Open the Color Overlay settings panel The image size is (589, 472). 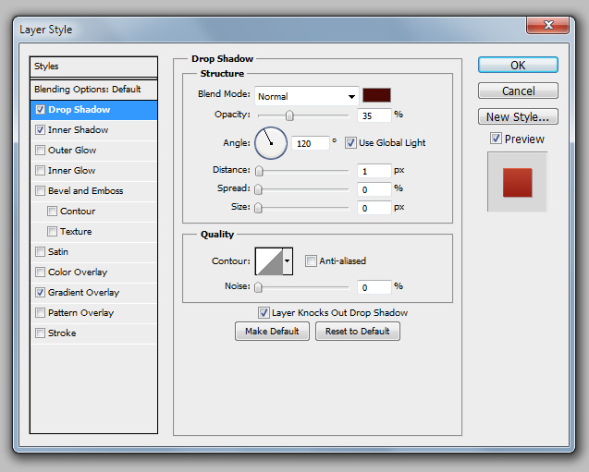point(78,272)
